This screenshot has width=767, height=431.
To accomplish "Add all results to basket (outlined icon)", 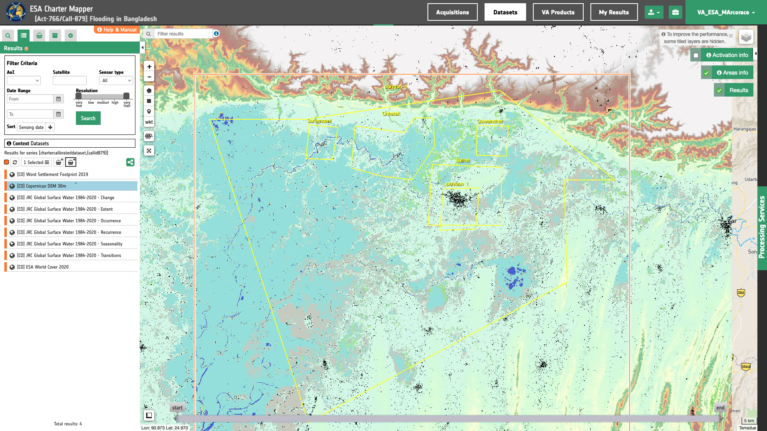I will (71, 162).
